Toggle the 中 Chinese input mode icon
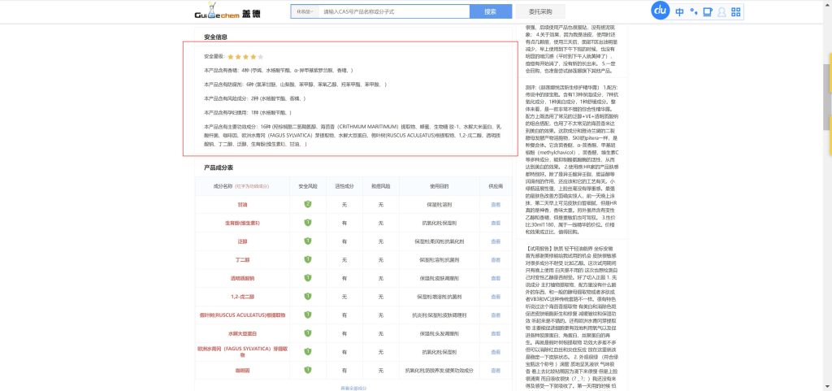 [x=679, y=12]
